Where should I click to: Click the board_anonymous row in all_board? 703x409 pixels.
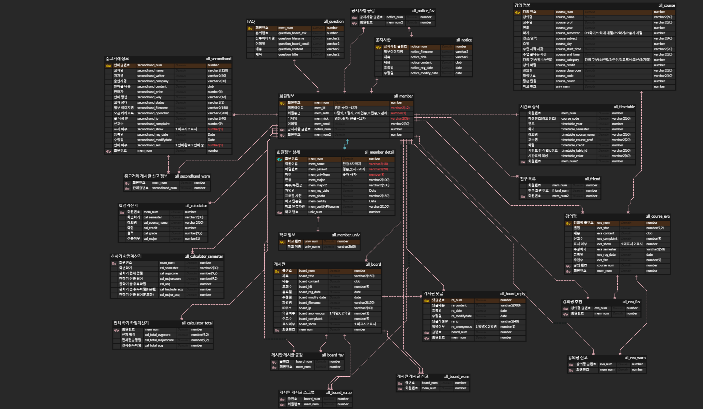coord(311,313)
